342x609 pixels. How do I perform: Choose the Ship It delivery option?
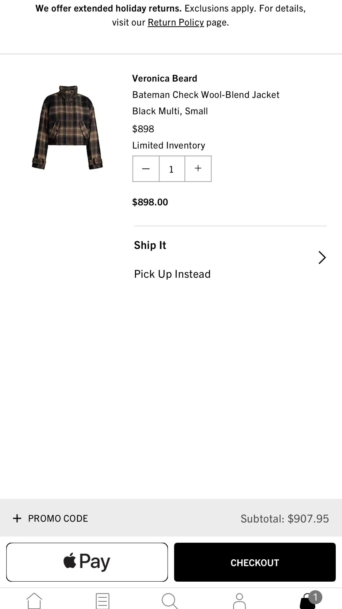(150, 245)
